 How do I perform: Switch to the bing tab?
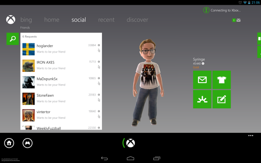[x=26, y=20]
